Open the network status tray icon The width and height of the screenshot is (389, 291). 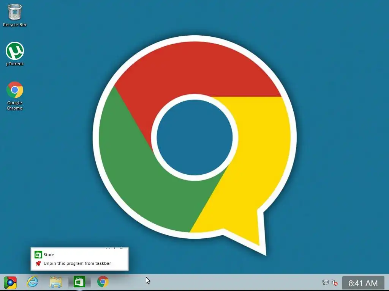(325, 283)
